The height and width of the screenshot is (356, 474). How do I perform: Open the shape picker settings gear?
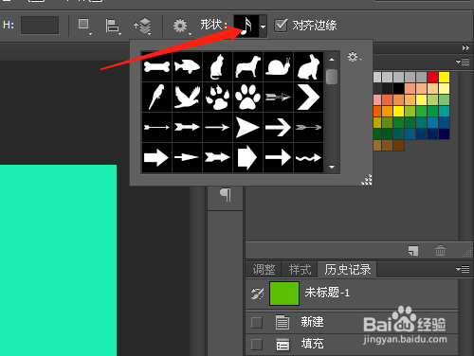tap(354, 57)
